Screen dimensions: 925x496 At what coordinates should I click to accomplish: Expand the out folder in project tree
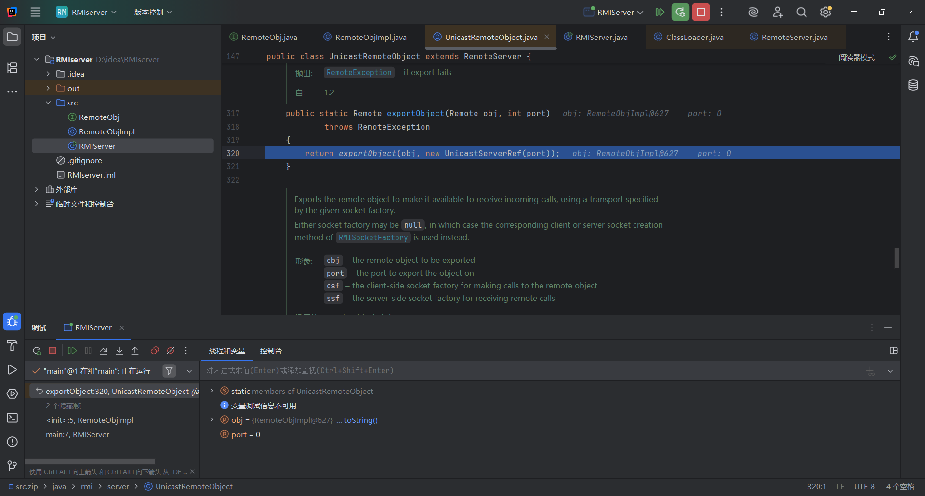[x=48, y=88]
